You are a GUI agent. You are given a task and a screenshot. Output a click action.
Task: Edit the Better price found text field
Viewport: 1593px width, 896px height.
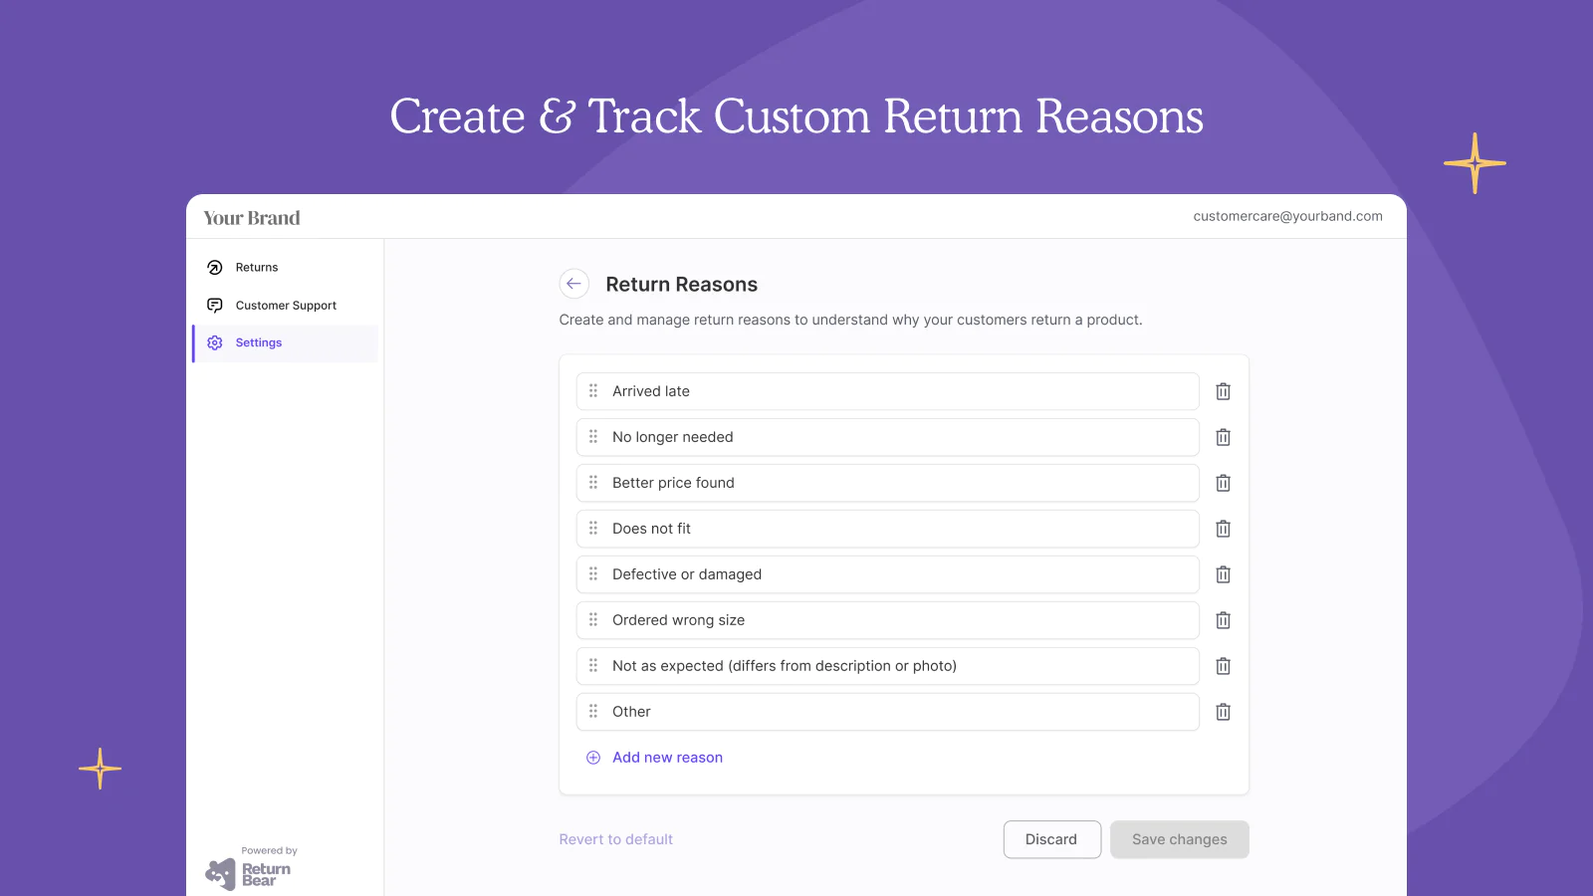pos(887,483)
